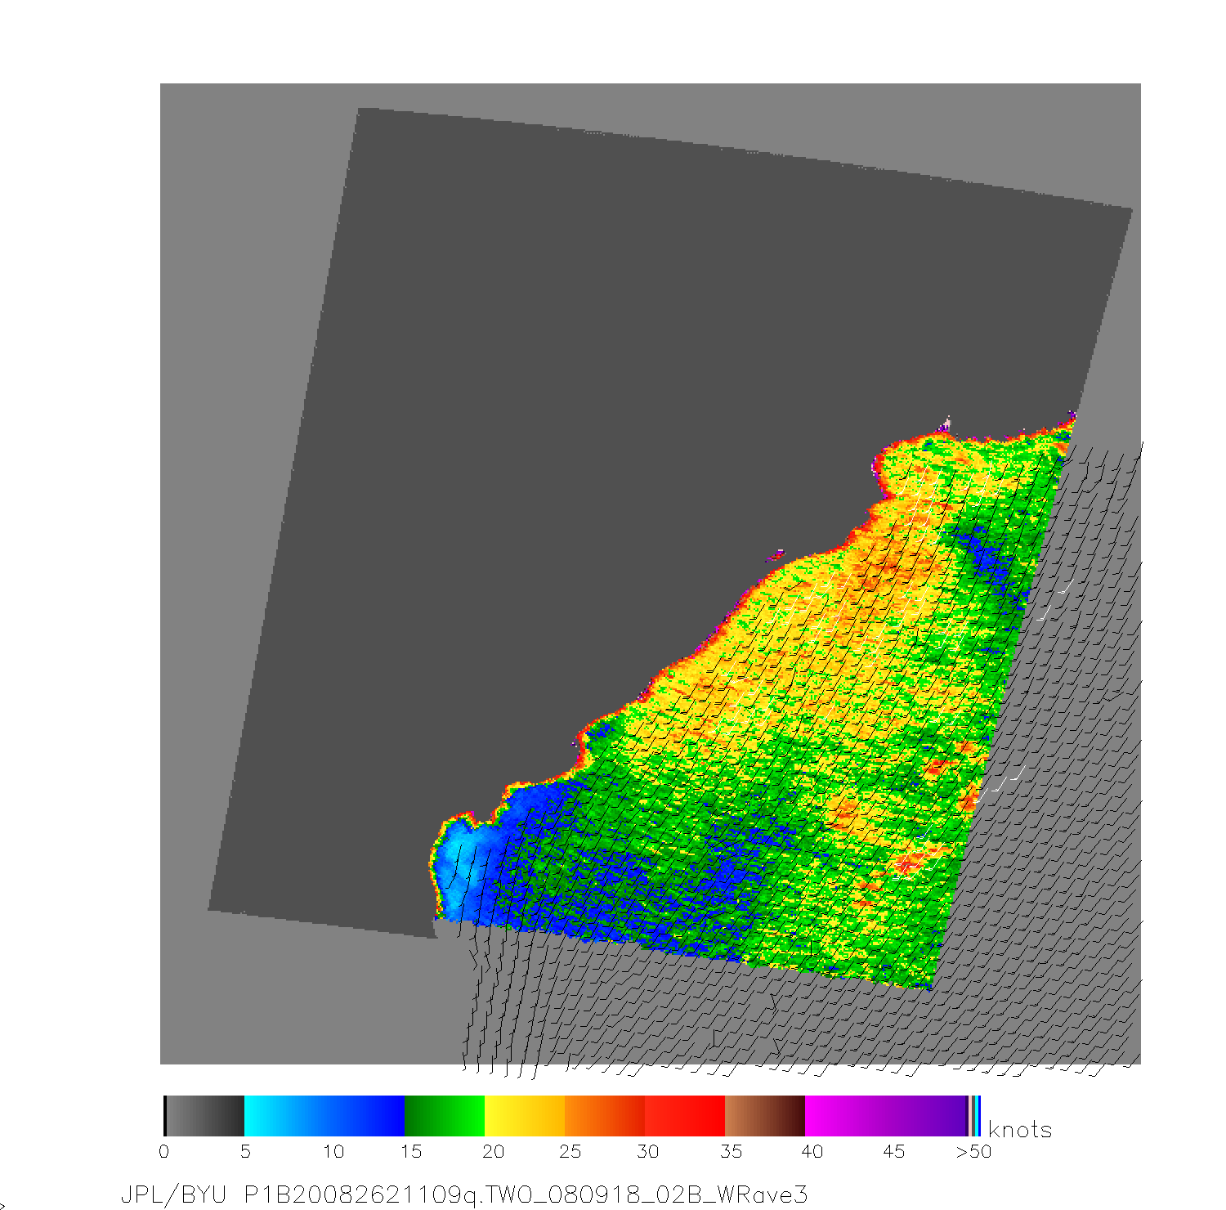Click the orange 25-30 knots color band
1226x1210 pixels.
pyautogui.click(x=605, y=1116)
